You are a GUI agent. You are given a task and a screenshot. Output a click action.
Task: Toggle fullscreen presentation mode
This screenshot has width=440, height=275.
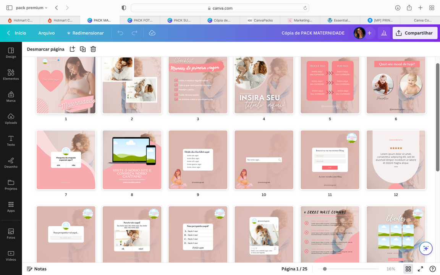pos(420,269)
